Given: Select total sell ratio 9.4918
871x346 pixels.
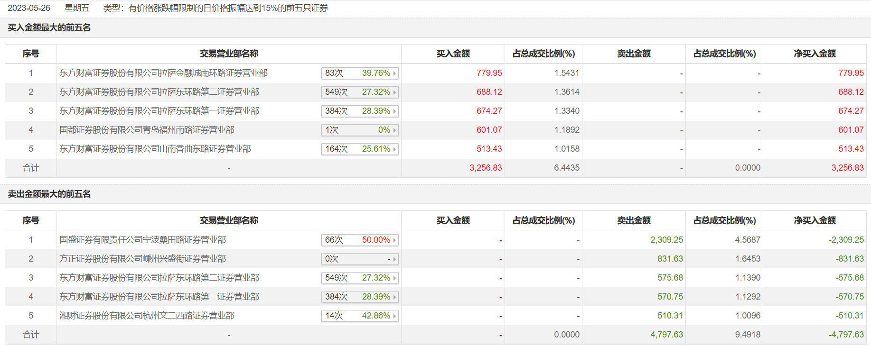Looking at the screenshot, I should tap(748, 335).
